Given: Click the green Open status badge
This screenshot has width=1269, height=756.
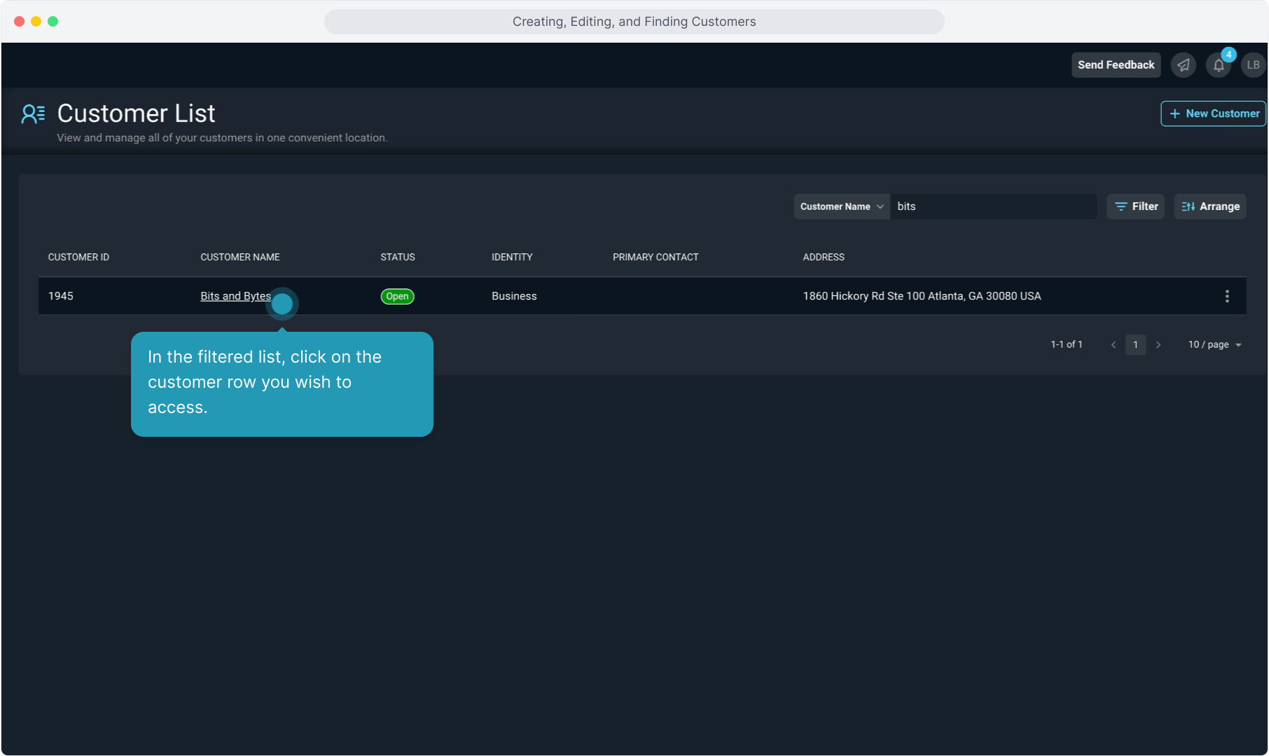Looking at the screenshot, I should click(x=397, y=296).
